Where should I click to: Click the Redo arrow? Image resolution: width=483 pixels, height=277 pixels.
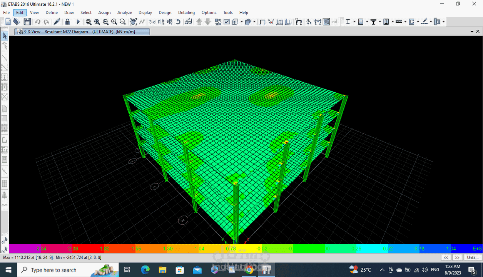46,22
